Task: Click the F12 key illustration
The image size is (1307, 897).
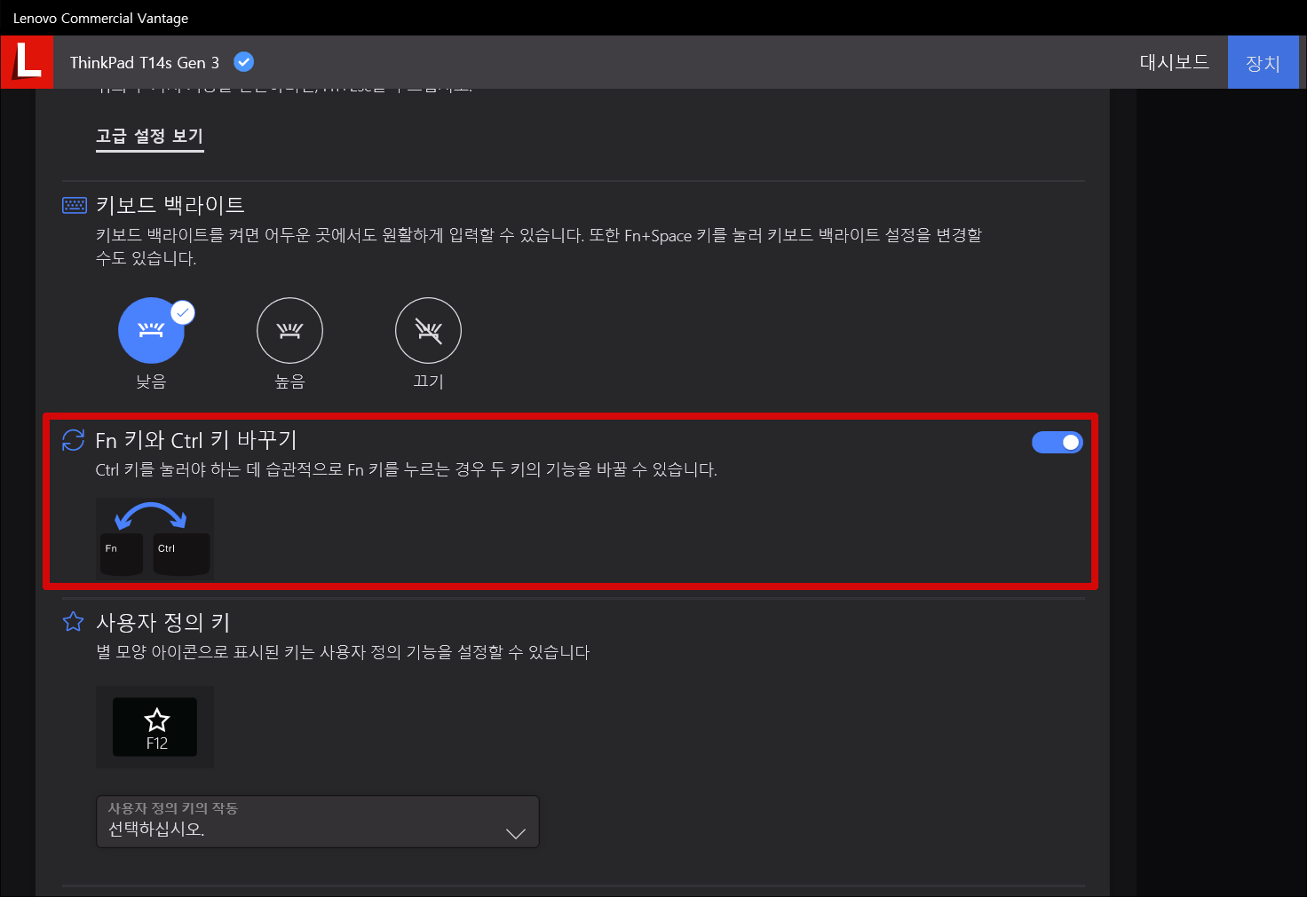Action: click(154, 727)
